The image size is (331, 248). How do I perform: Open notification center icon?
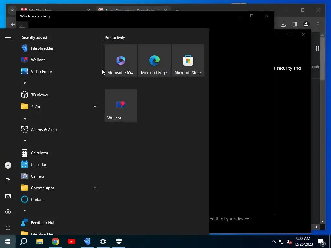click(321, 242)
